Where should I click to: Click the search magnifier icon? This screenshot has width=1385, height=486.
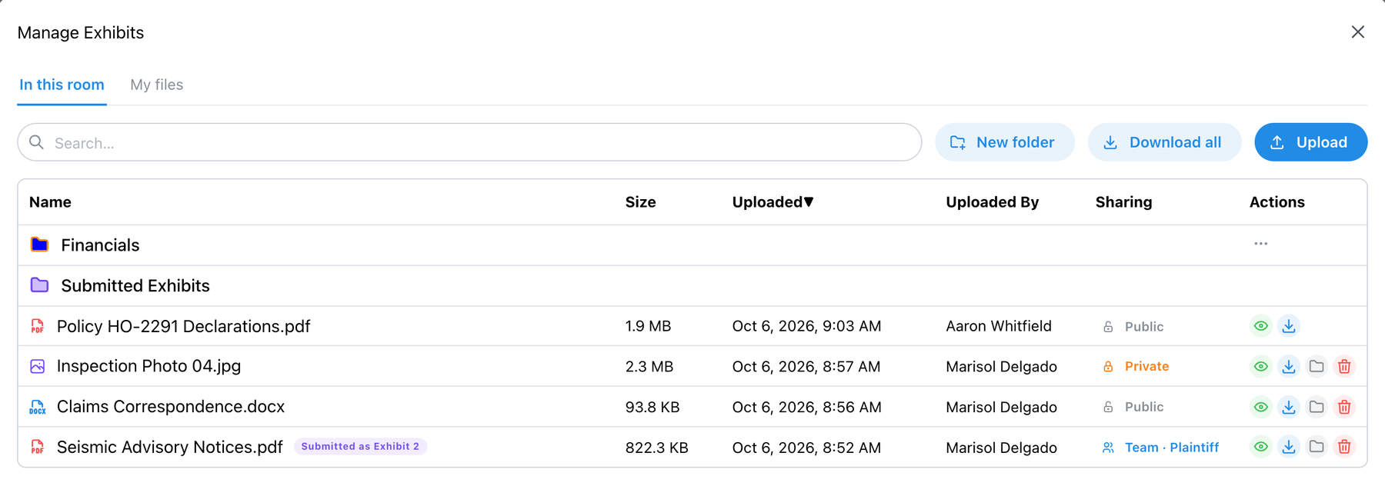36,142
